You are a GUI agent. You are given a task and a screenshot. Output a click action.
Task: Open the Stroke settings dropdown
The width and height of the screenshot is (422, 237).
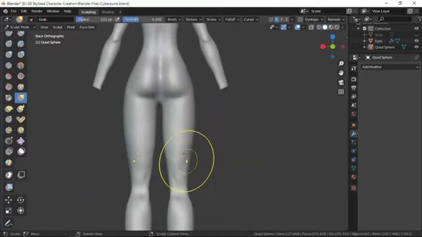[x=213, y=19]
